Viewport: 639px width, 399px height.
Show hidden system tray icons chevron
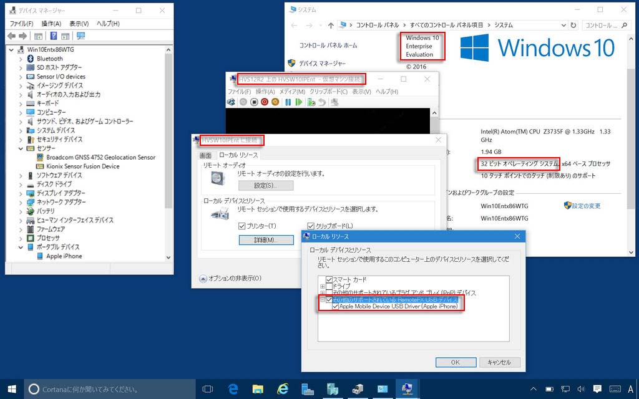pos(534,389)
